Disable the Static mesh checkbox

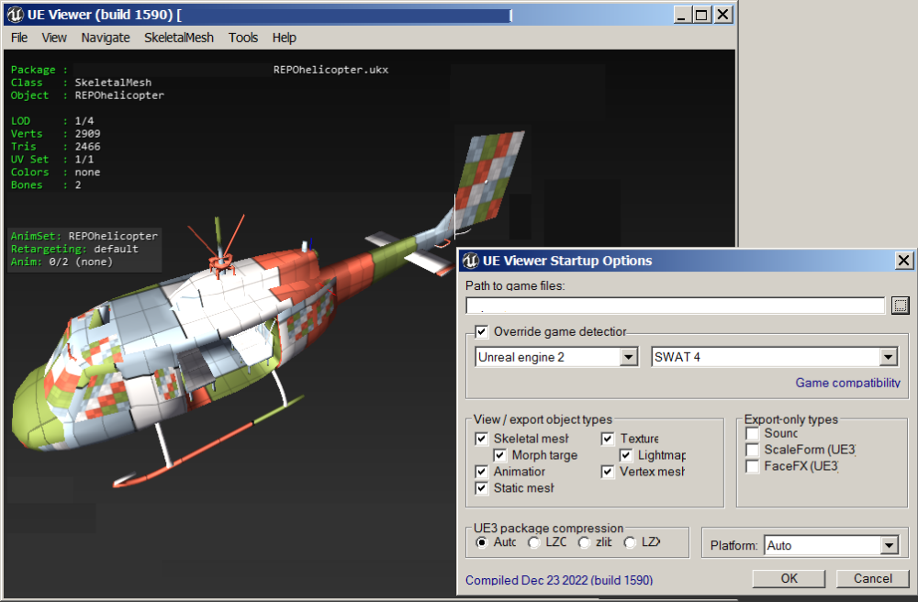tap(481, 487)
